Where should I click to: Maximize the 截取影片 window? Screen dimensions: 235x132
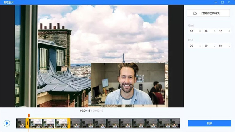[x=222, y=2]
